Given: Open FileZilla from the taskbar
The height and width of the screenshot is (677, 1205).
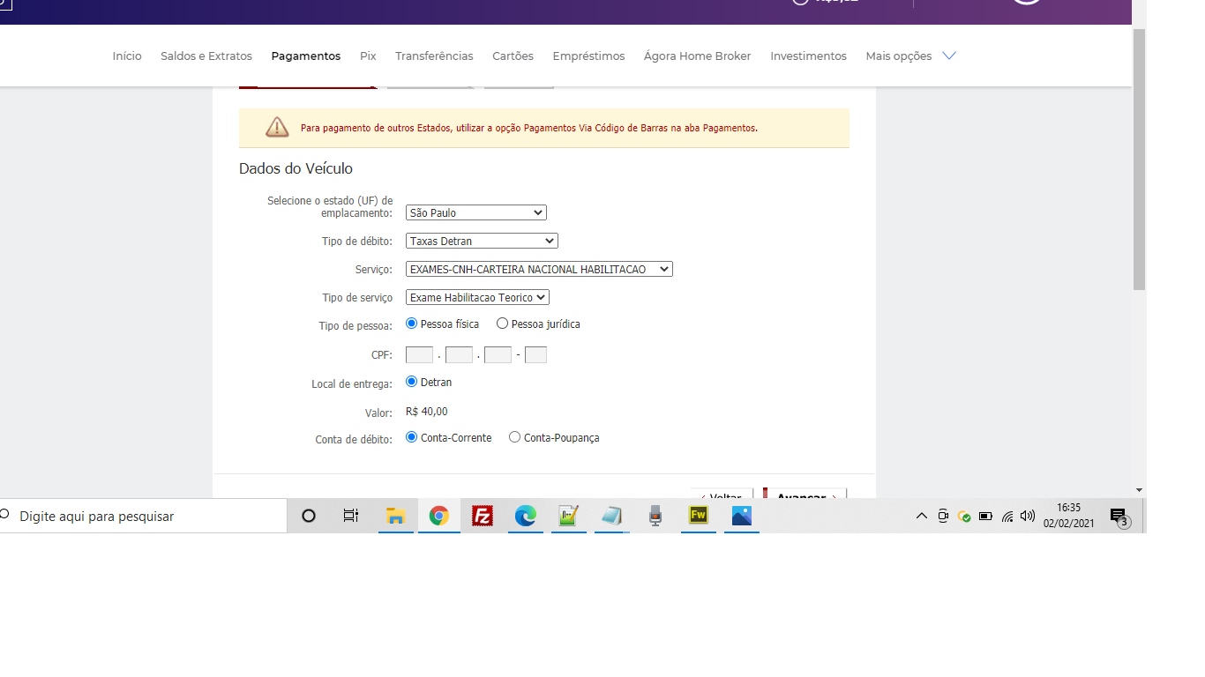Looking at the screenshot, I should pyautogui.click(x=483, y=517).
